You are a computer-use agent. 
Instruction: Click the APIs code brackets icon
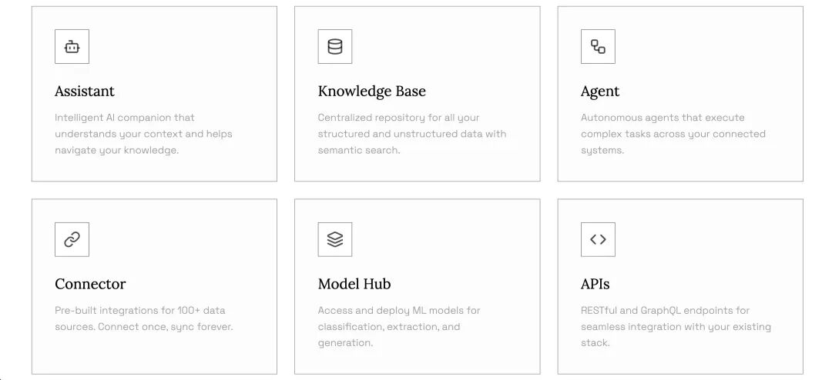click(x=598, y=239)
